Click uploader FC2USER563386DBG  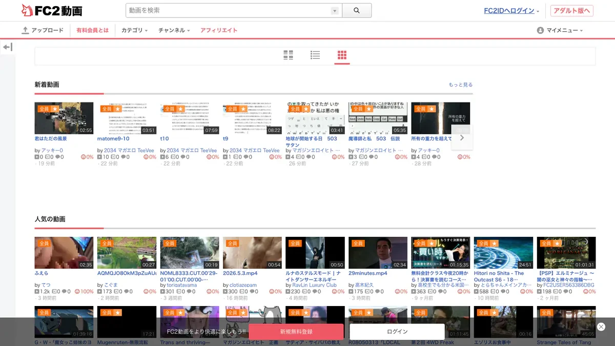click(x=569, y=285)
